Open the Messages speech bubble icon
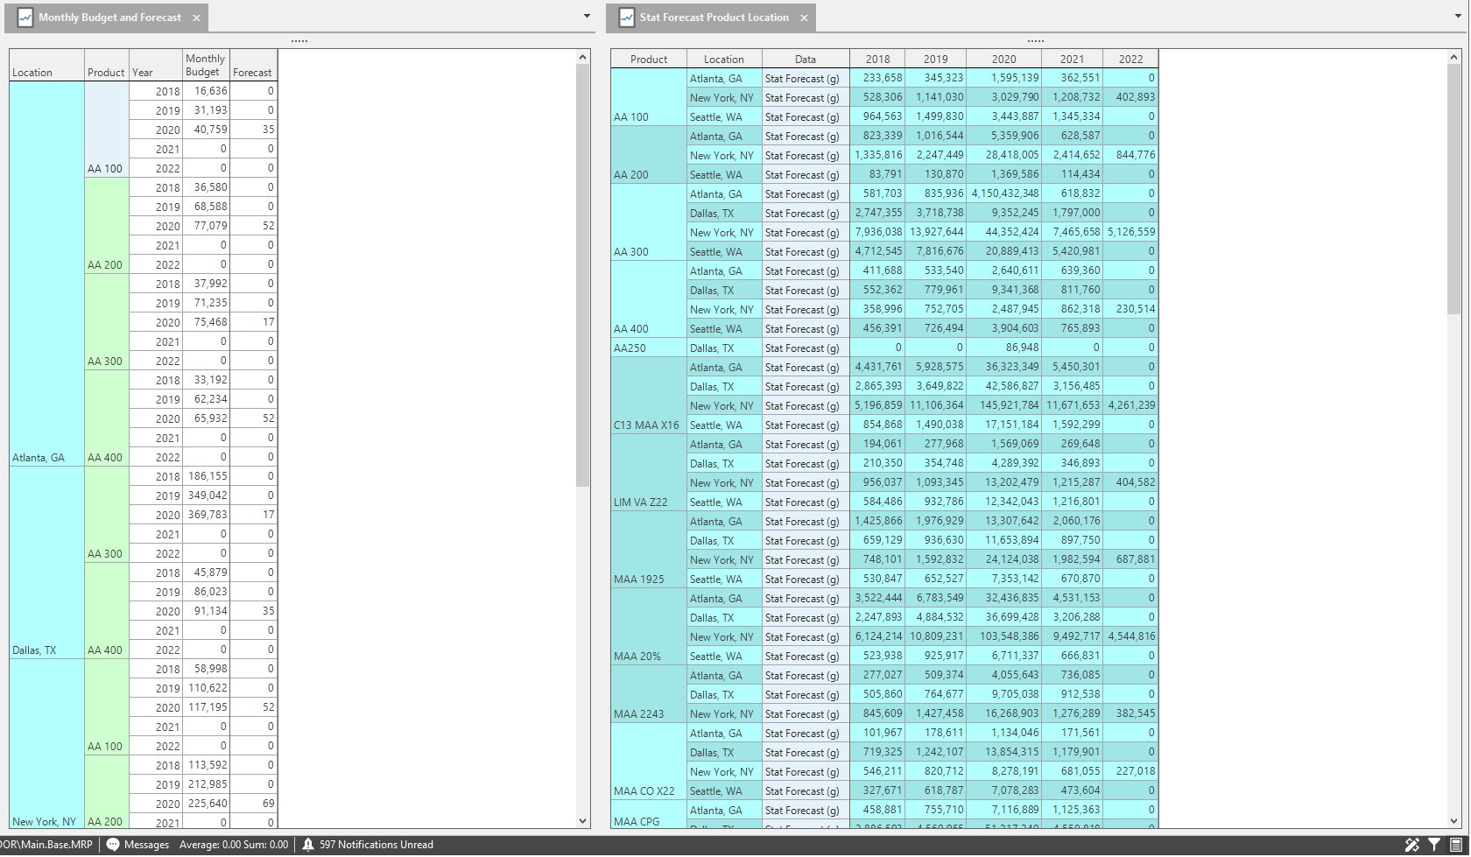Screen dimensions: 1471x857 click(x=113, y=845)
